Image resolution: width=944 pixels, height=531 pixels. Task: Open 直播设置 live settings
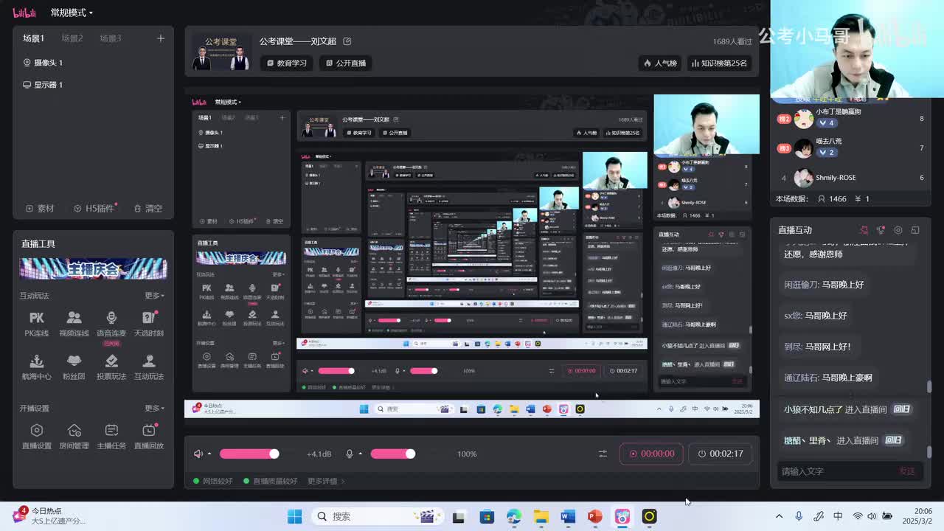[36, 436]
